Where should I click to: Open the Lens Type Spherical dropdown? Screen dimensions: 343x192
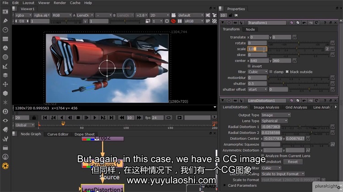274,121
